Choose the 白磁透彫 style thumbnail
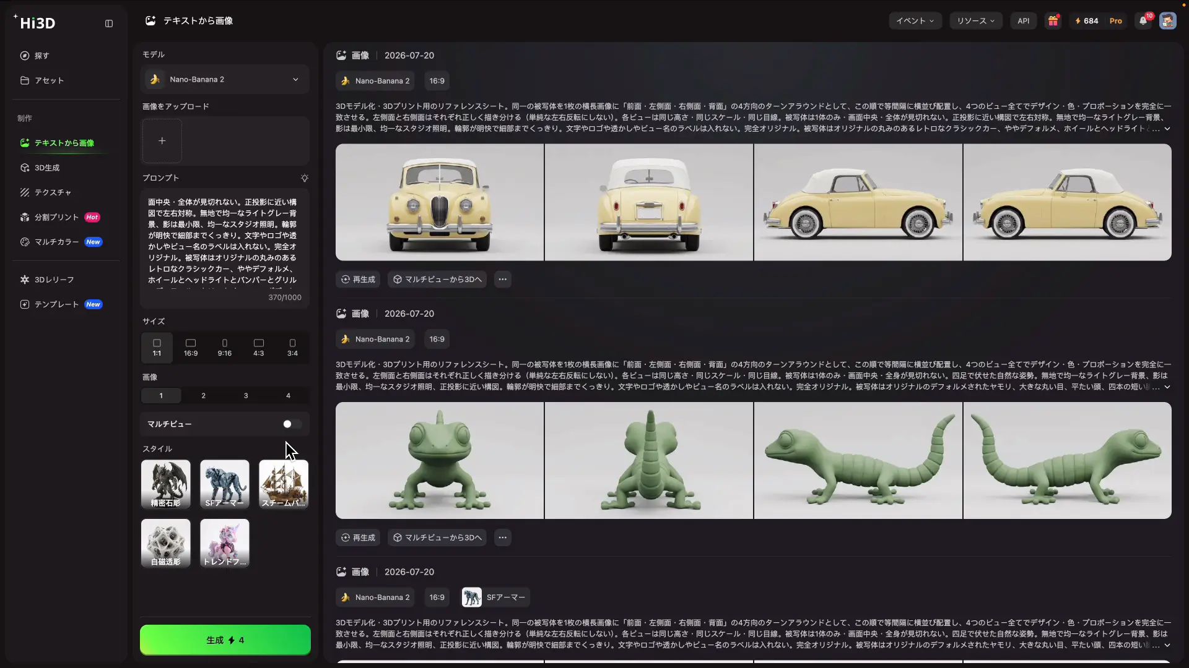 (x=166, y=543)
